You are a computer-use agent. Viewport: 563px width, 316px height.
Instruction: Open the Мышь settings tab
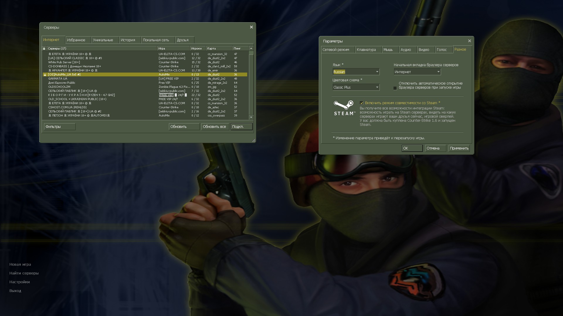[390, 49]
